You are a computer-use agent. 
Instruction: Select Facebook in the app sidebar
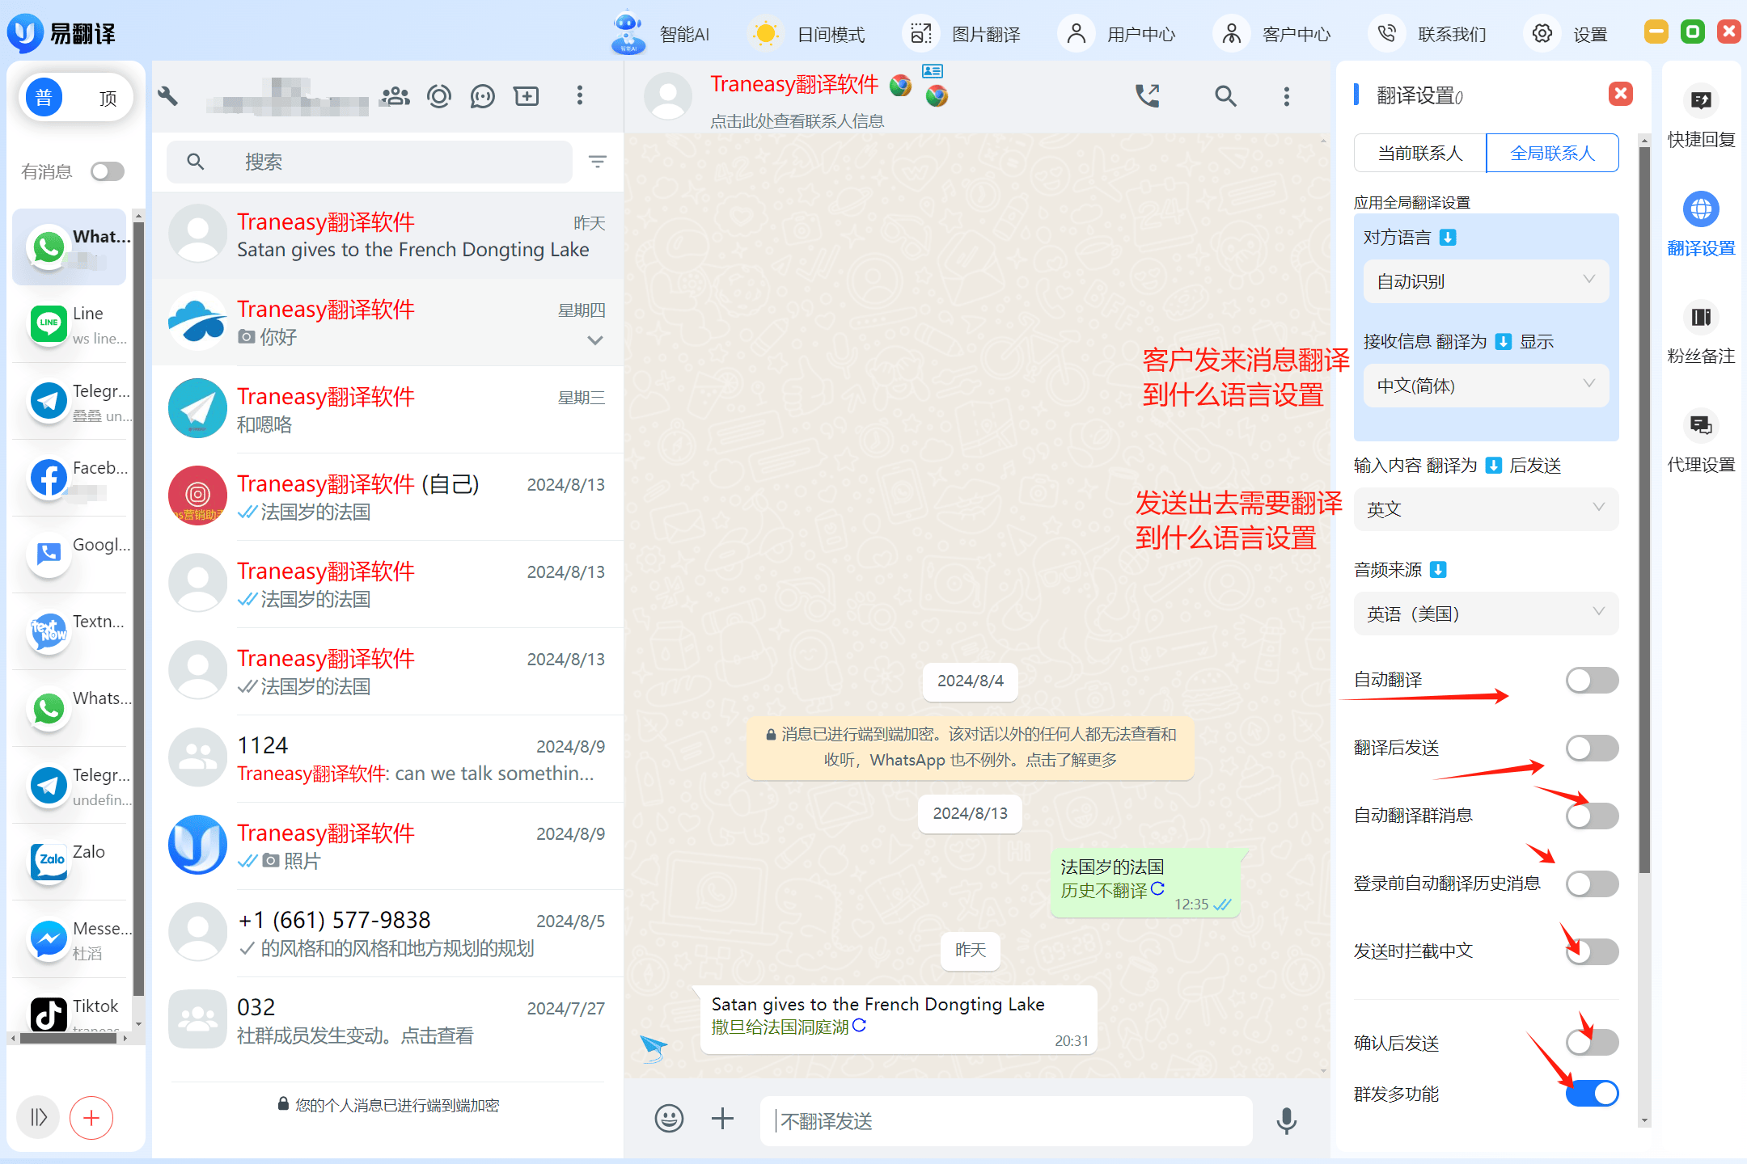coord(70,479)
